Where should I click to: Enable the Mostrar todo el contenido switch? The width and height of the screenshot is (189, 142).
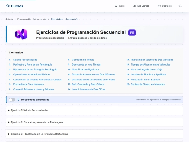[12, 100]
